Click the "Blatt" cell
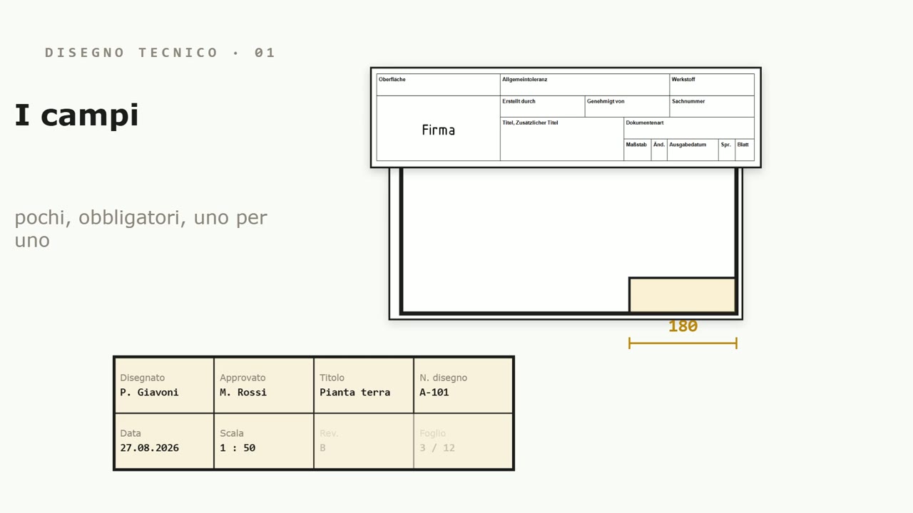The image size is (913, 513). tap(745, 150)
